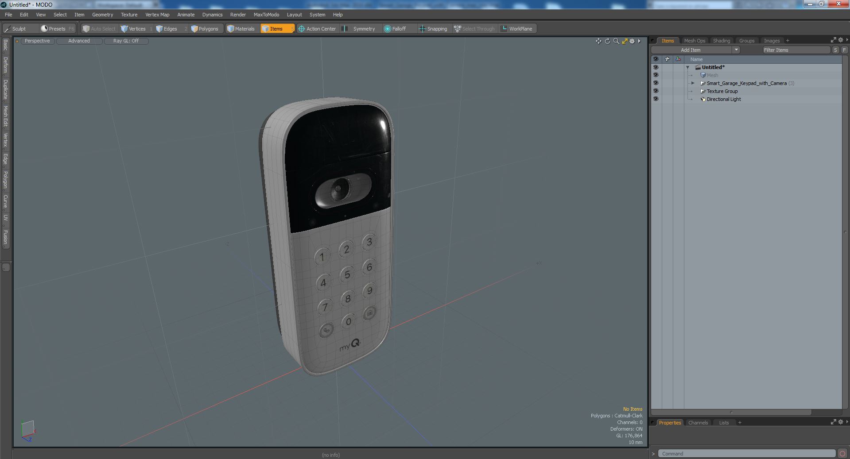
Task: Open the Perspective view dropdown
Action: tap(38, 41)
